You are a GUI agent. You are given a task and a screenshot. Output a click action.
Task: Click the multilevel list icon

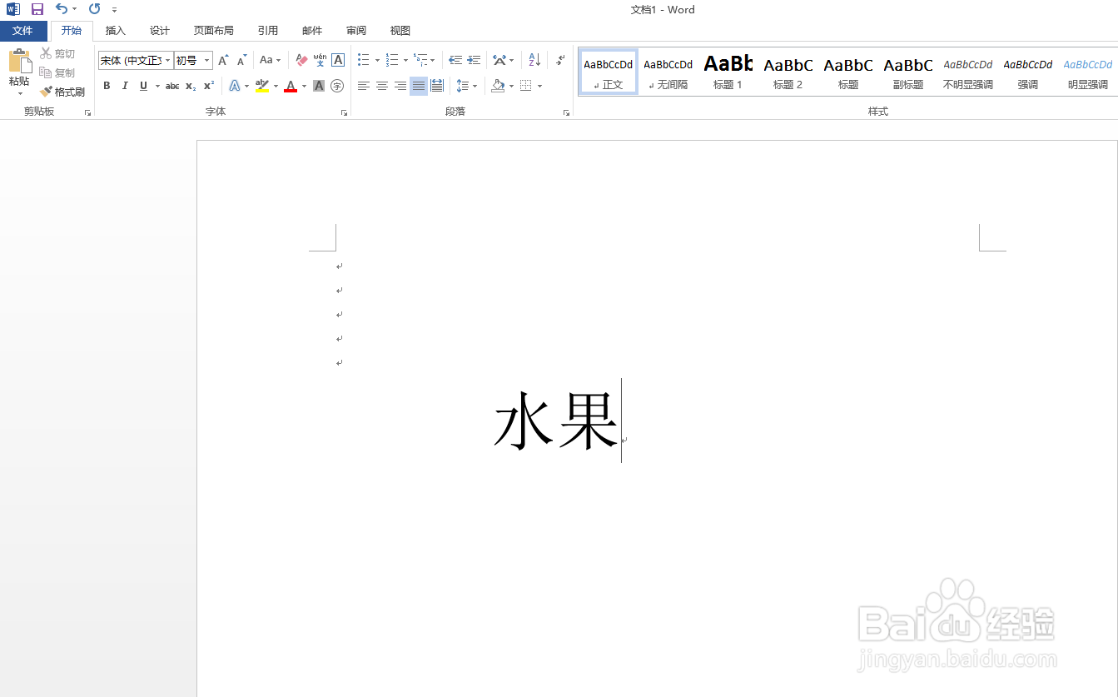[x=420, y=60]
